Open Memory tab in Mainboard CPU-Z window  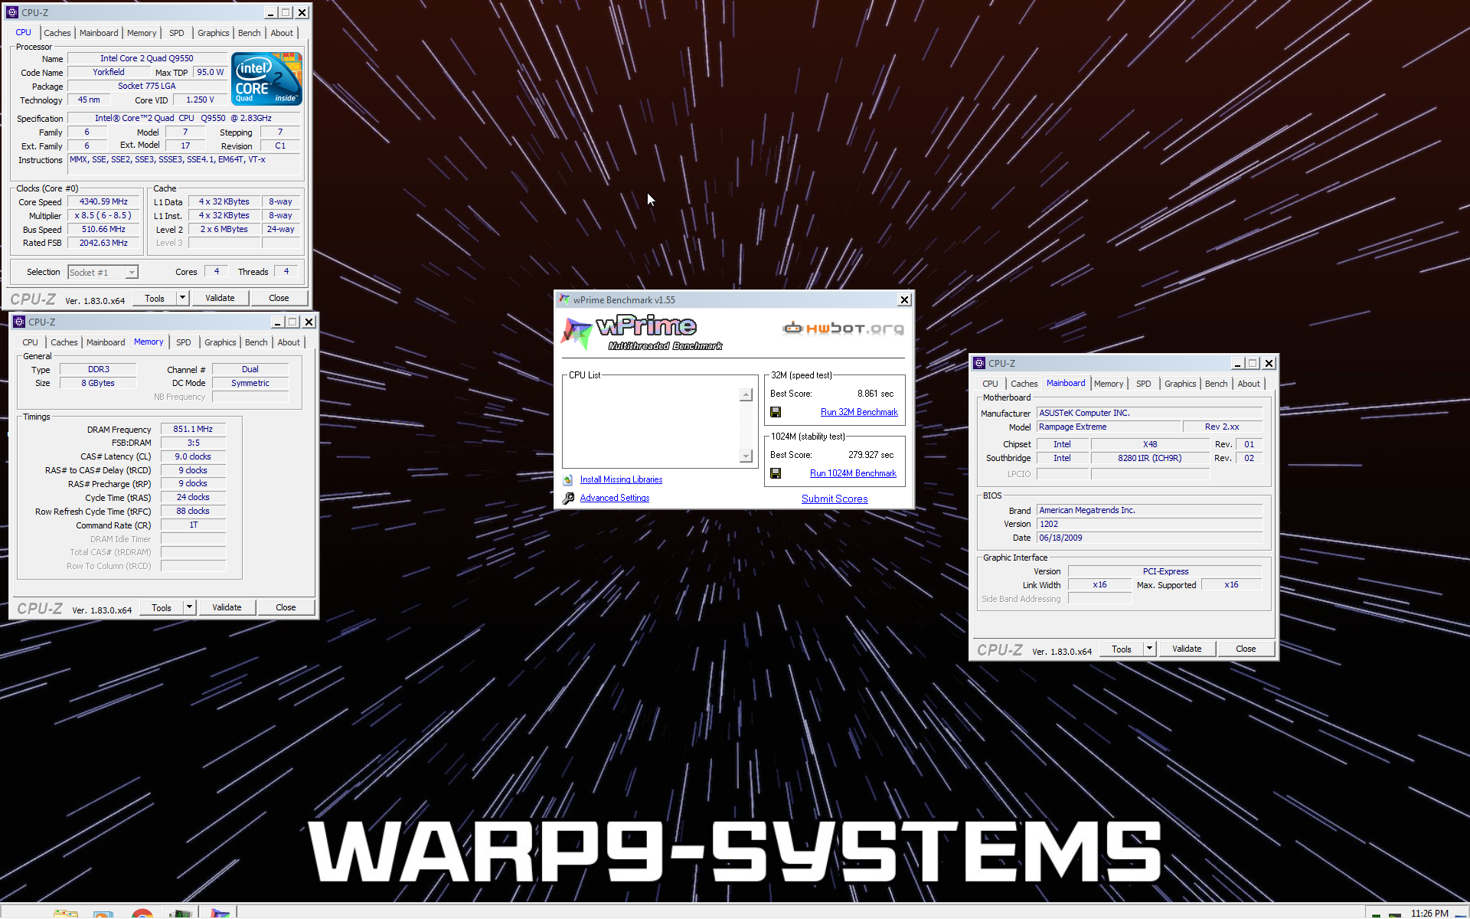pyautogui.click(x=1109, y=384)
